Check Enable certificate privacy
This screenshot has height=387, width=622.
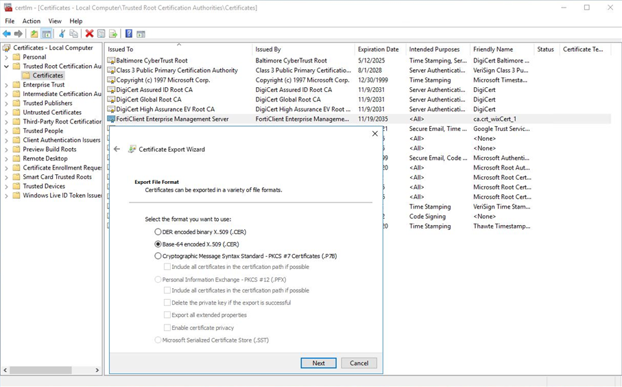(167, 327)
